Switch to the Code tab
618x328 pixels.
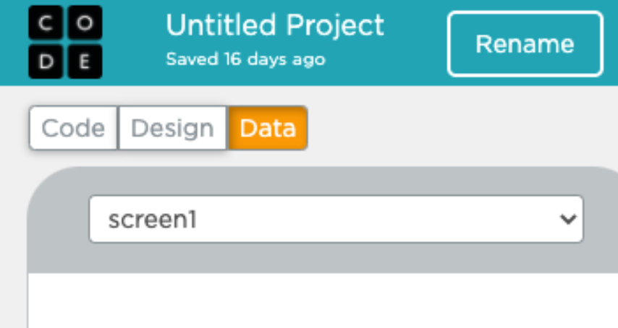(x=73, y=128)
